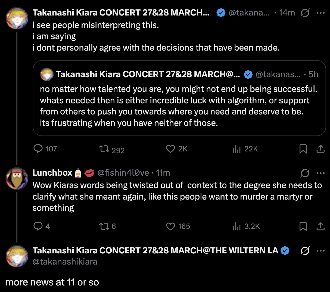The height and width of the screenshot is (292, 330).
Task: Reply to Kiara's 14m clarification tweet
Action: [x=38, y=149]
